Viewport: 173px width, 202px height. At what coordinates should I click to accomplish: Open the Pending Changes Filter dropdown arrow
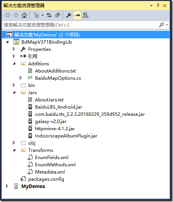pyautogui.click(x=43, y=16)
